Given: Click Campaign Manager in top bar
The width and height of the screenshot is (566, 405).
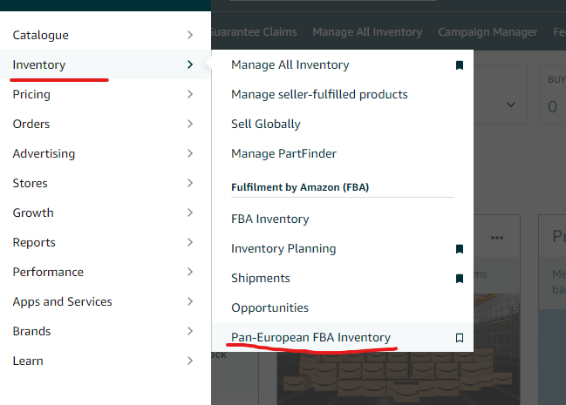Looking at the screenshot, I should point(488,32).
